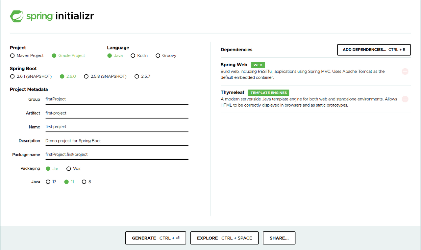The width and height of the screenshot is (421, 250).
Task: Click the Generate button
Action: click(156, 238)
